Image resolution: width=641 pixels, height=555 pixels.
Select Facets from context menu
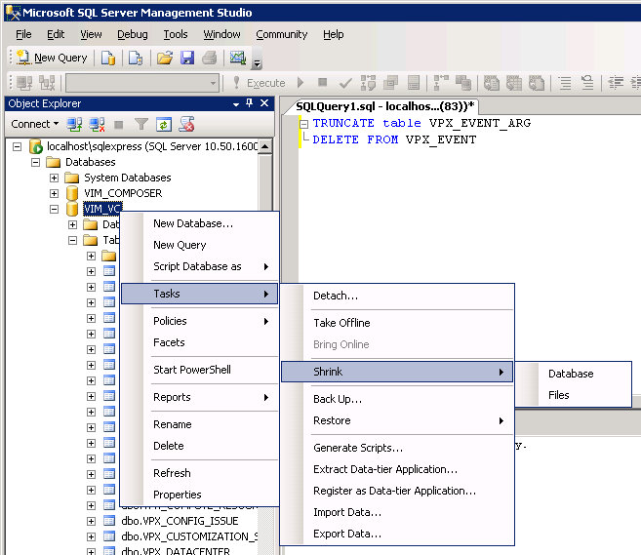pyautogui.click(x=199, y=342)
